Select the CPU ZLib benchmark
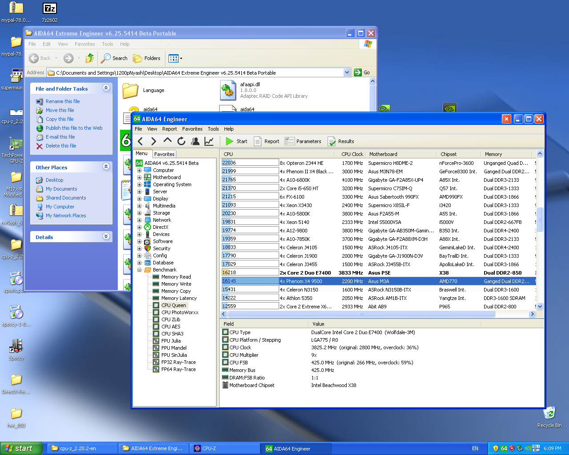569x455 pixels. click(x=171, y=319)
